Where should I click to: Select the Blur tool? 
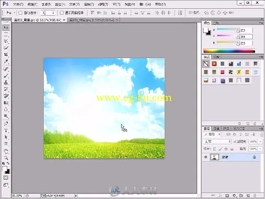tap(6, 109)
